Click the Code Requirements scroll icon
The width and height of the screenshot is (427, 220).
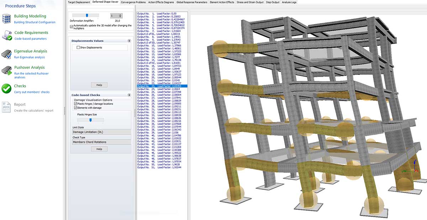(7, 35)
